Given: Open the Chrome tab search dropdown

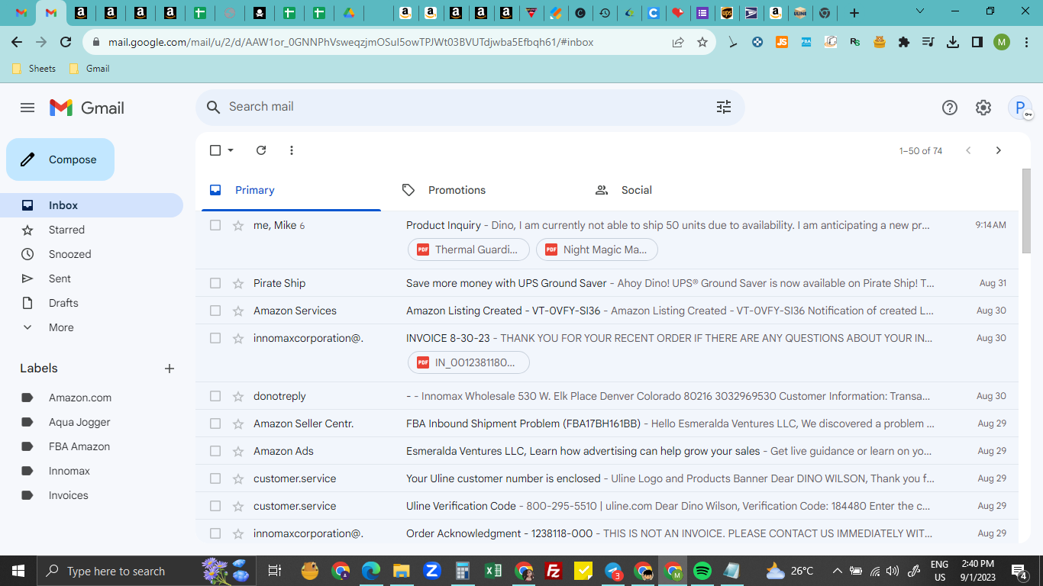Looking at the screenshot, I should (920, 11).
